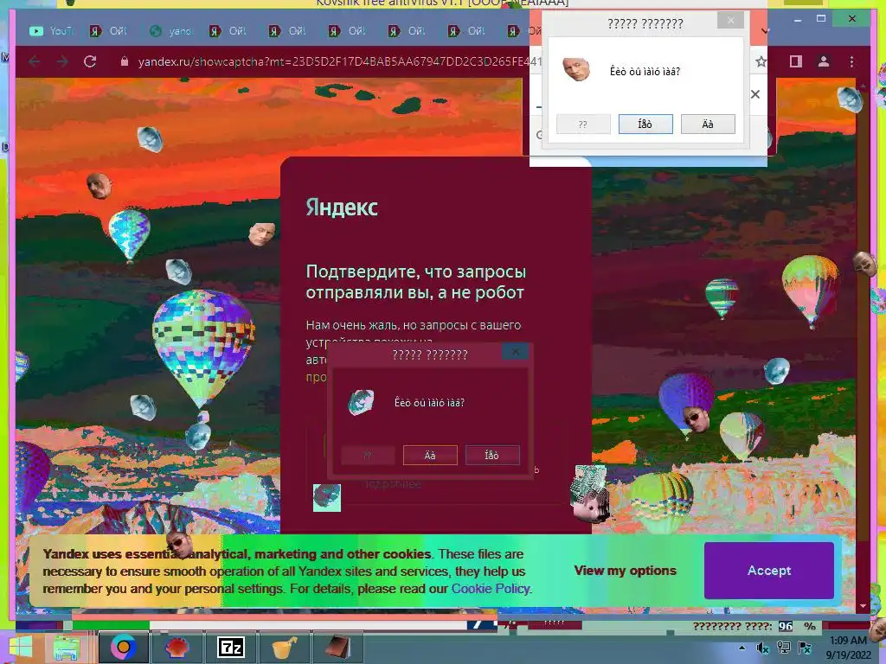Click the highlighted 96 percent value
The height and width of the screenshot is (664, 886).
tap(786, 626)
